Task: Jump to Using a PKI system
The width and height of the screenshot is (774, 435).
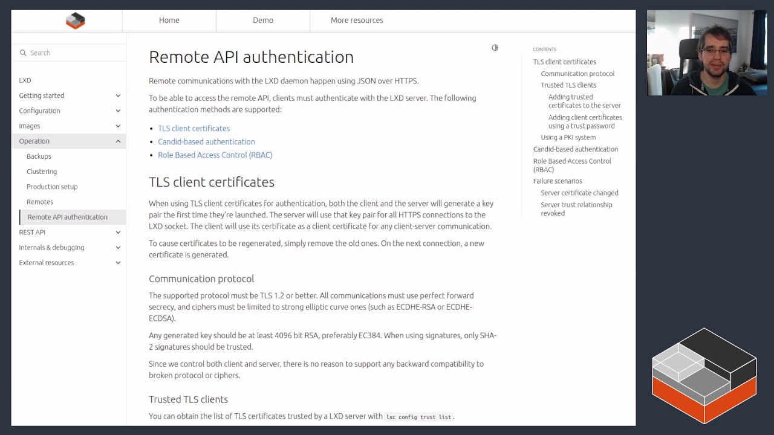Action: [x=568, y=137]
